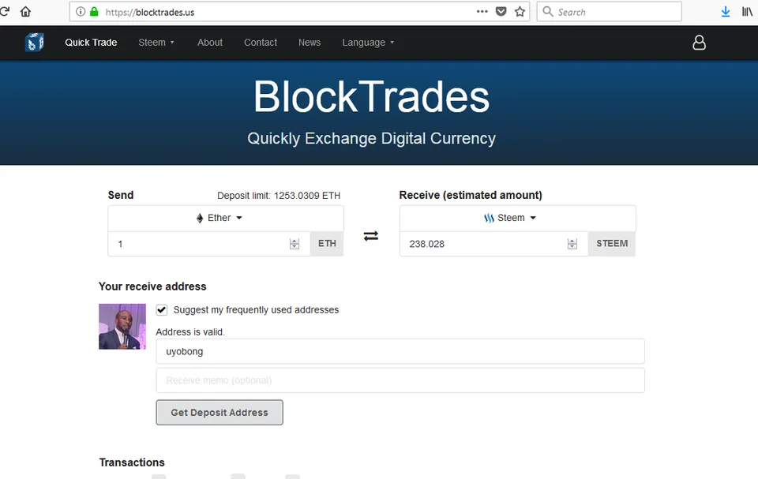Click the Receive memo (optional) field

pos(400,380)
